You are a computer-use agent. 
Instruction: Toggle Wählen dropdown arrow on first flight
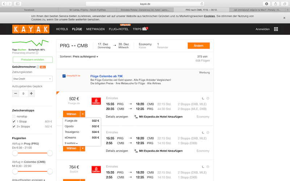pos(83,114)
